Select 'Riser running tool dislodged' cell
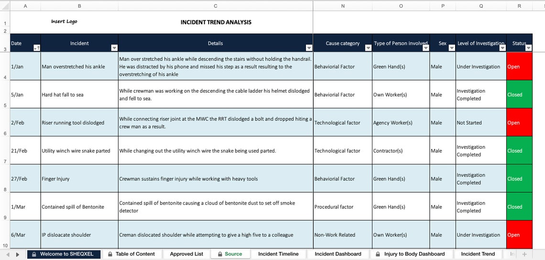The width and height of the screenshot is (545, 260). tap(79, 123)
